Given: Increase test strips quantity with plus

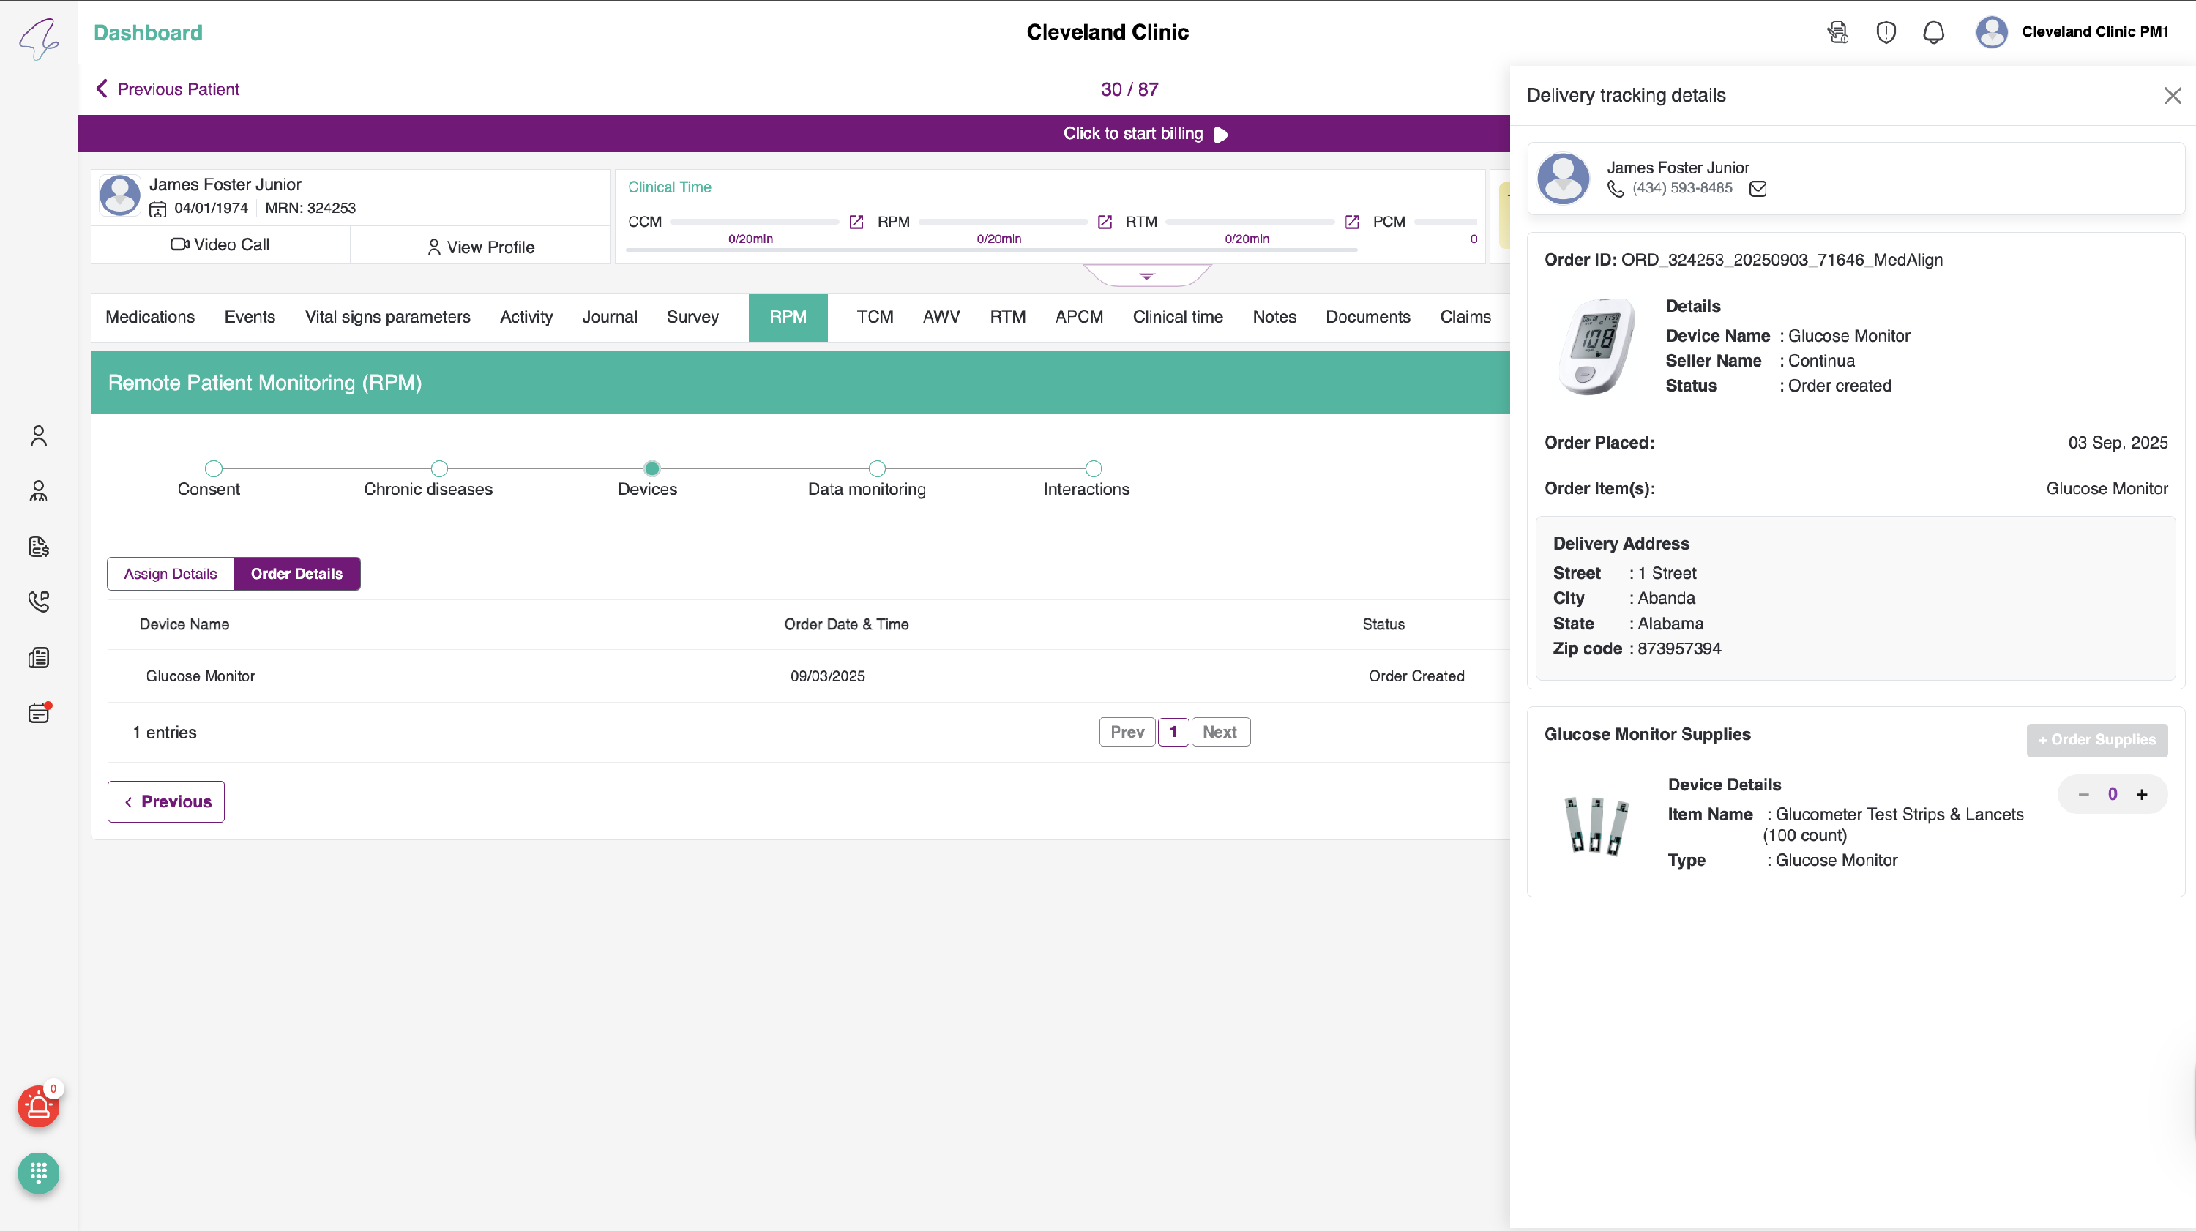Looking at the screenshot, I should coord(2141,795).
